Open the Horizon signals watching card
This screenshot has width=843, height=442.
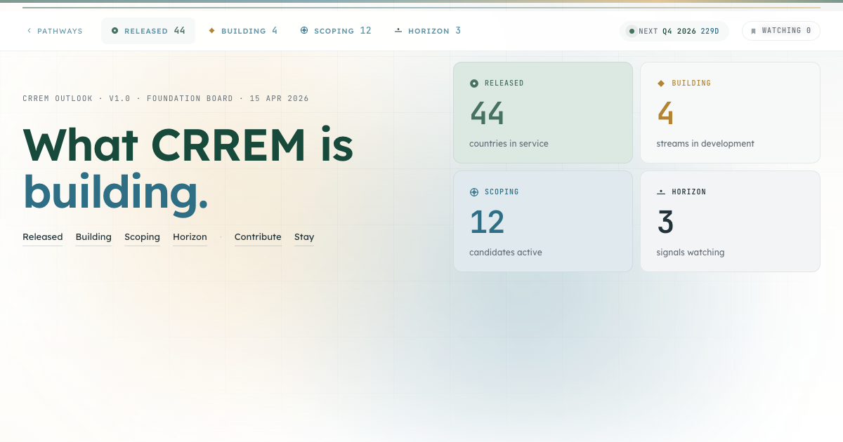click(730, 221)
